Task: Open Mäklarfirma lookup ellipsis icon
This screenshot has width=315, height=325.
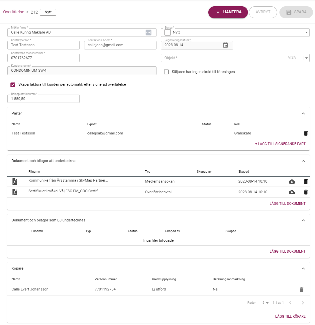Action: 148,33
